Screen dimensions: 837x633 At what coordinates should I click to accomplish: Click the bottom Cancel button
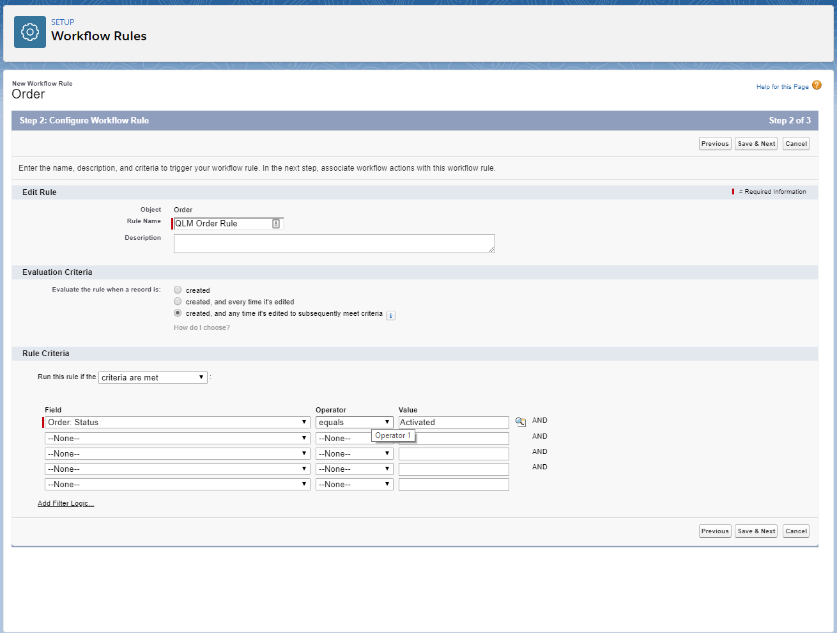[x=796, y=531]
